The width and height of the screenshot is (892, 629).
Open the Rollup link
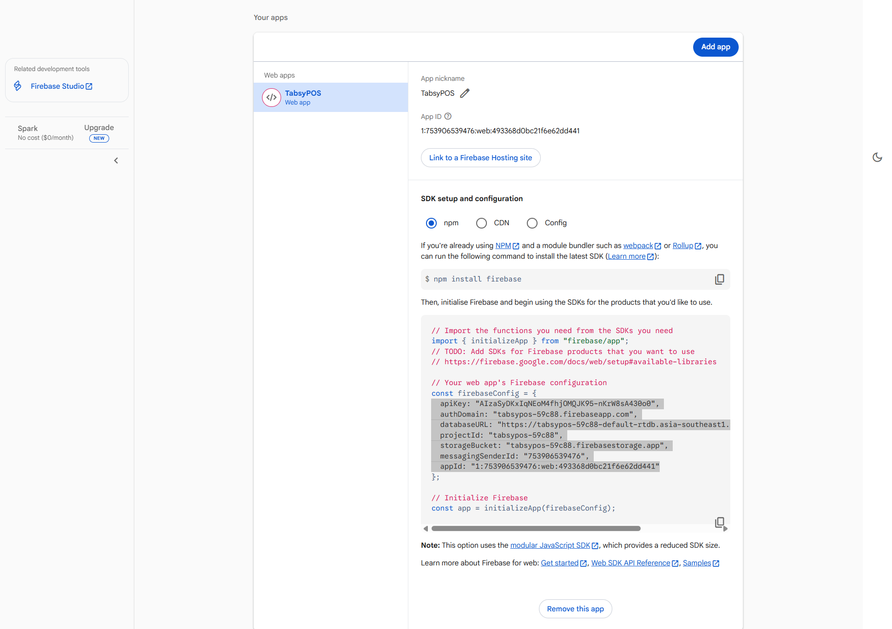pyautogui.click(x=687, y=246)
